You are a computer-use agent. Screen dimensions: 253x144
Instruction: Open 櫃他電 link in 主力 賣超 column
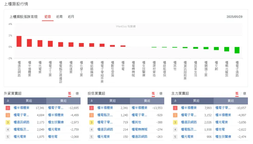[x=220, y=129]
